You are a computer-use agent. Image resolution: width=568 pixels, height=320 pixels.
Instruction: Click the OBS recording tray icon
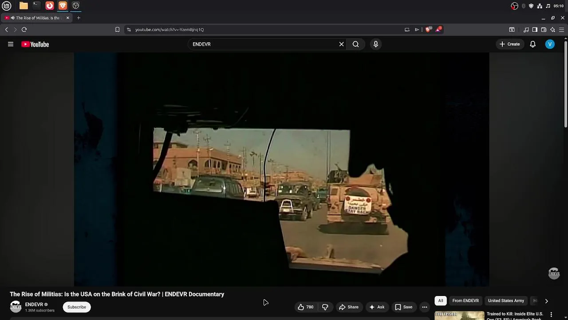(x=514, y=6)
